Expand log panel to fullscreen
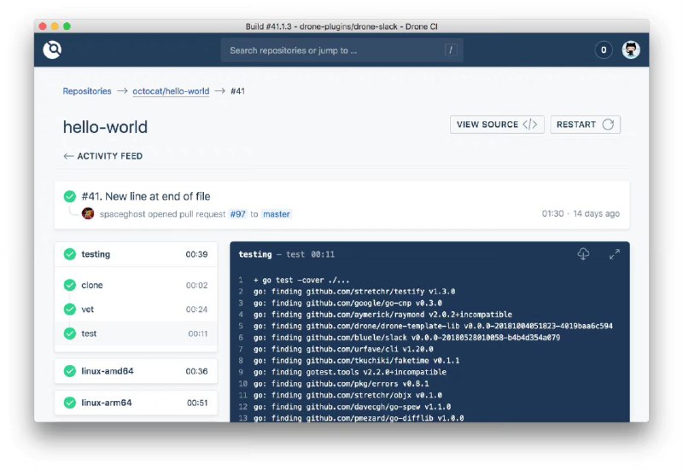683x470 pixels. tap(614, 254)
